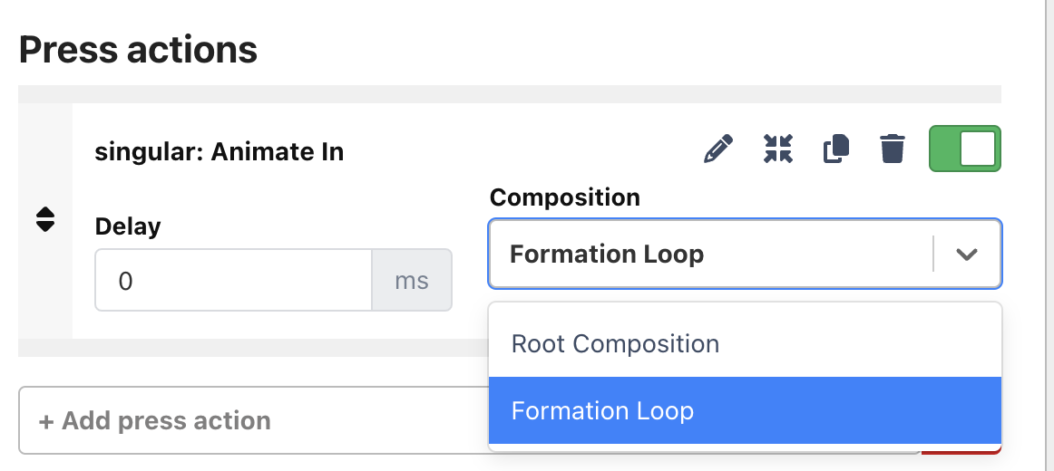The height and width of the screenshot is (471, 1054).
Task: Click the Composition field label
Action: tap(564, 197)
